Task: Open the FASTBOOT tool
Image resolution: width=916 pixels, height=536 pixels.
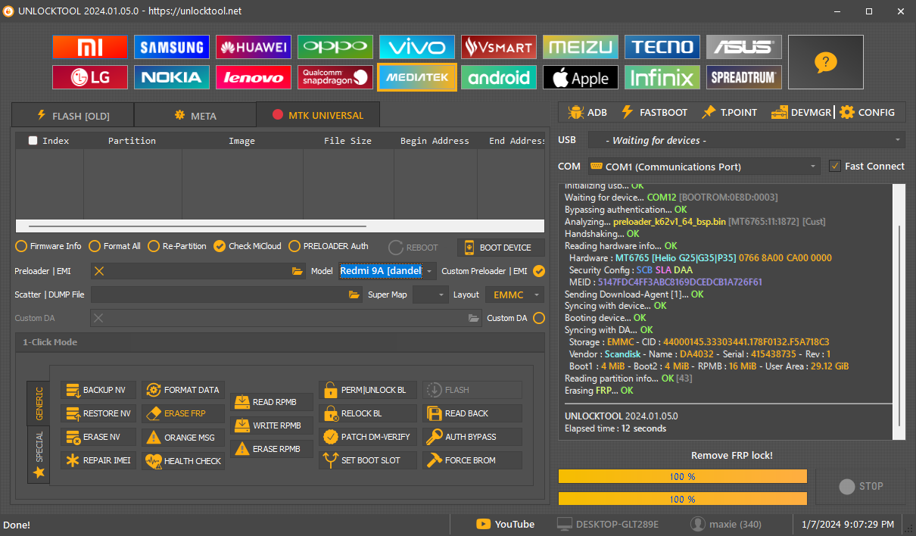Action: point(654,112)
